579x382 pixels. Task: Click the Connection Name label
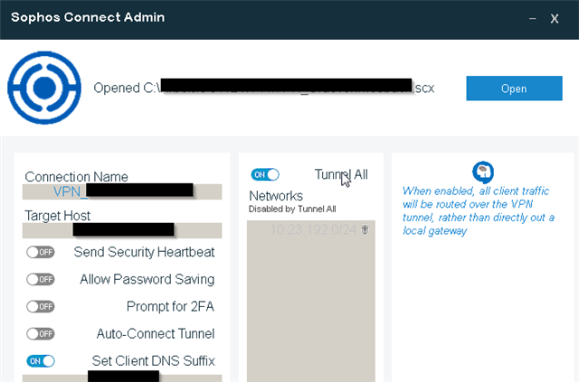(76, 177)
